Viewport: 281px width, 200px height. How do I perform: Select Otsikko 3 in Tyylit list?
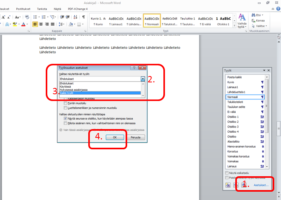click(245, 127)
